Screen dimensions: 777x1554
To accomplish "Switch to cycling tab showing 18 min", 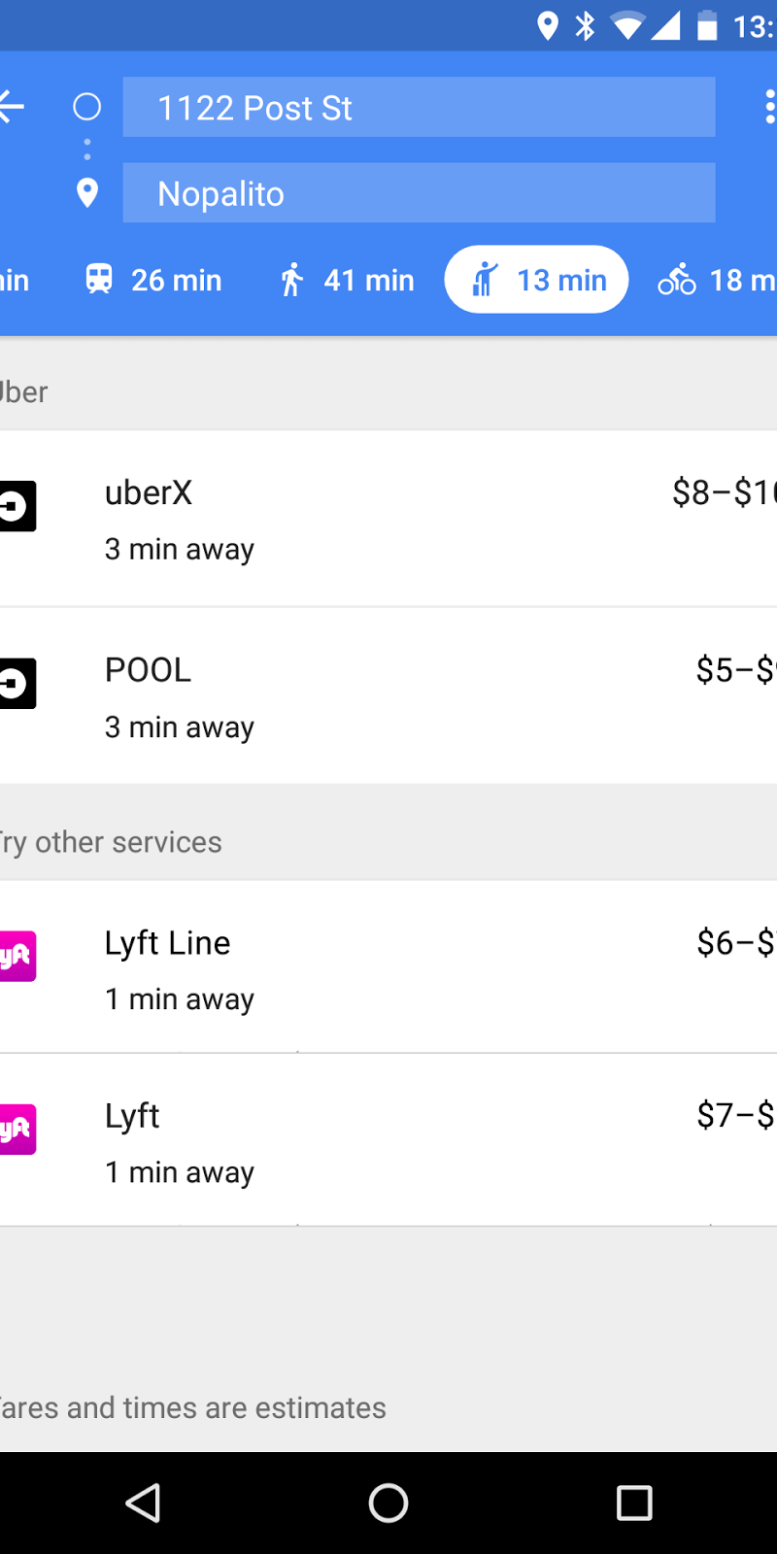I will (x=717, y=280).
